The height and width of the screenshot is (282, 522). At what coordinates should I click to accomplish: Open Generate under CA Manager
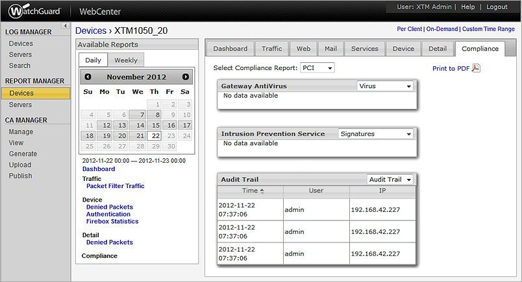point(23,154)
